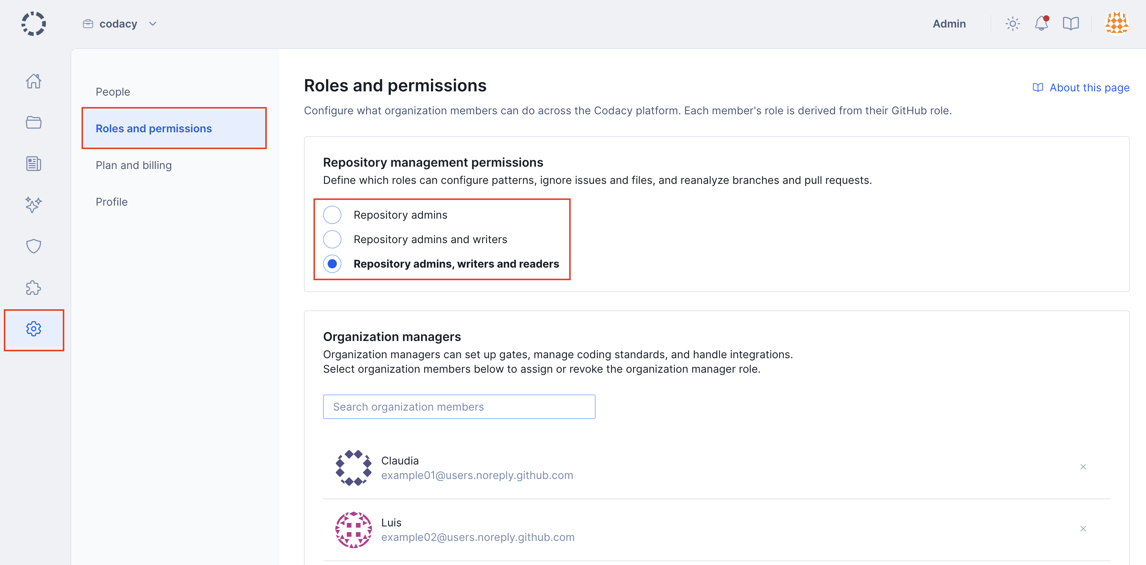The height and width of the screenshot is (565, 1146).
Task: Click the Repository management permissions heading
Action: coord(433,162)
